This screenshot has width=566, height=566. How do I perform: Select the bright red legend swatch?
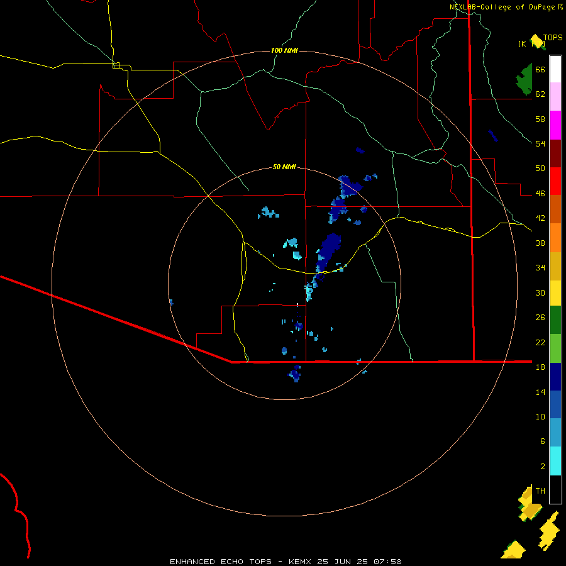tap(555, 181)
